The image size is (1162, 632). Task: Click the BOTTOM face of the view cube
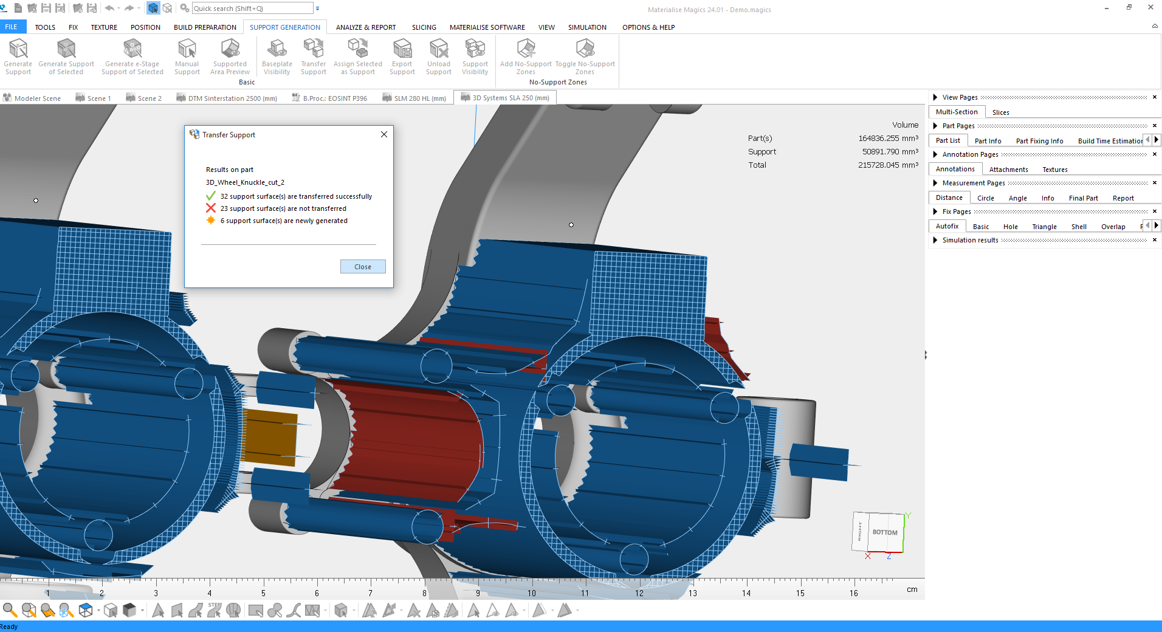(885, 532)
